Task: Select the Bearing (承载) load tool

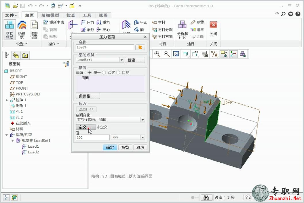Action: pyautogui.click(x=87, y=29)
